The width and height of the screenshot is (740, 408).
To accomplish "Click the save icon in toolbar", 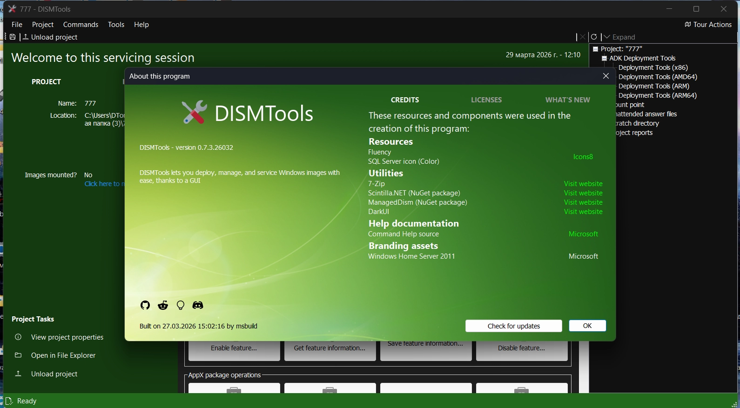I will coord(13,37).
